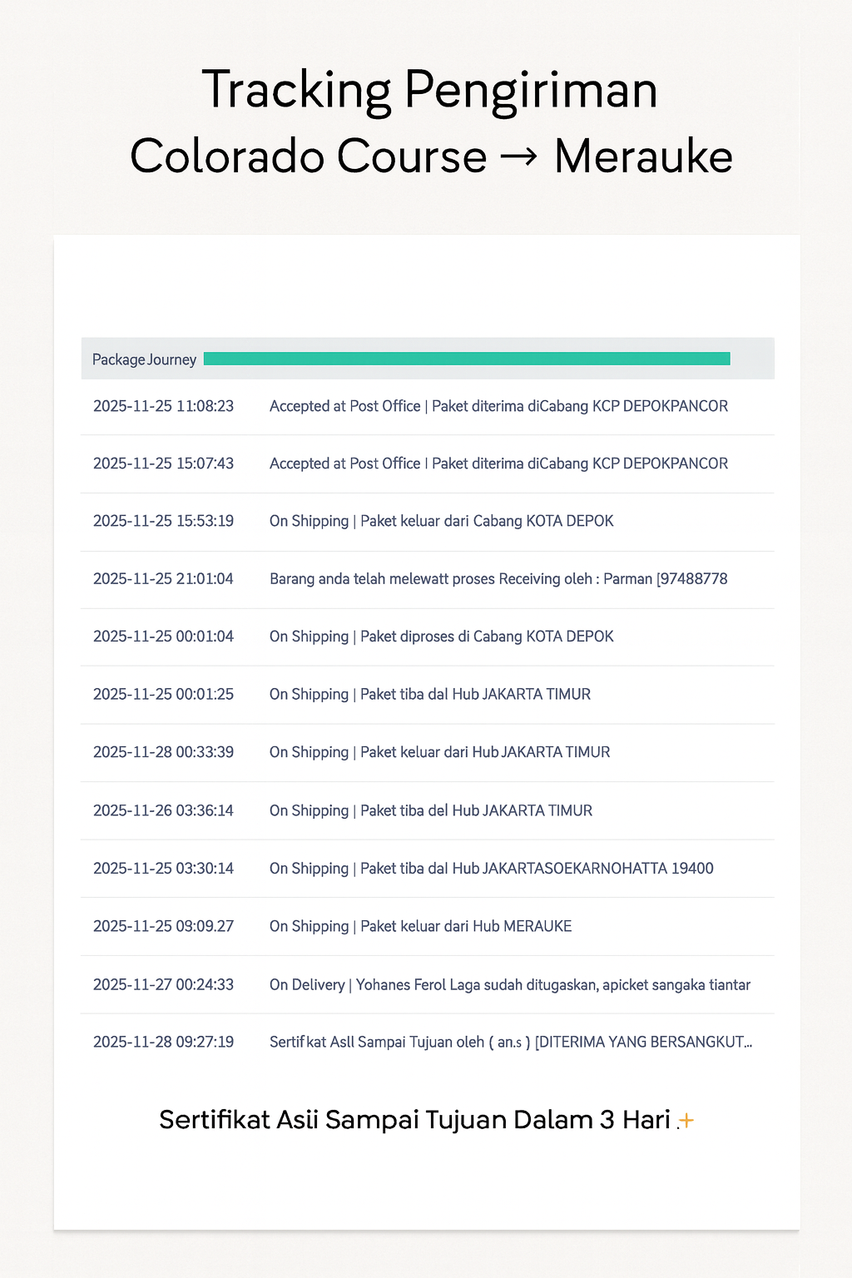Select the 15:07:43 Accepted at Post Office entry
852x1278 pixels.
click(x=498, y=463)
